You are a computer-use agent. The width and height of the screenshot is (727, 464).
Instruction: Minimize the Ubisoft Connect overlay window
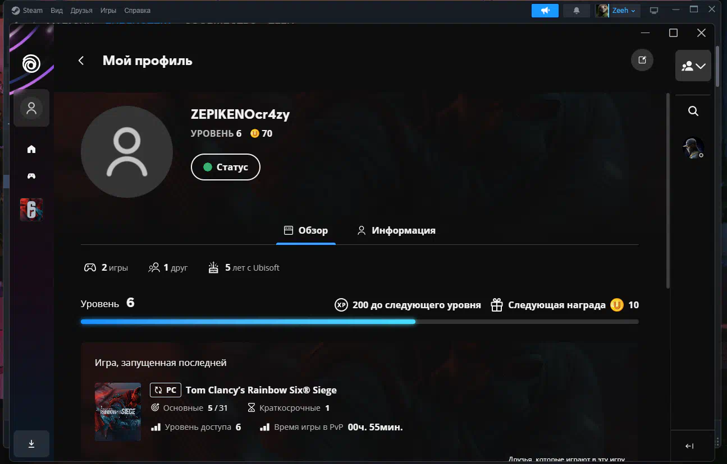click(646, 33)
